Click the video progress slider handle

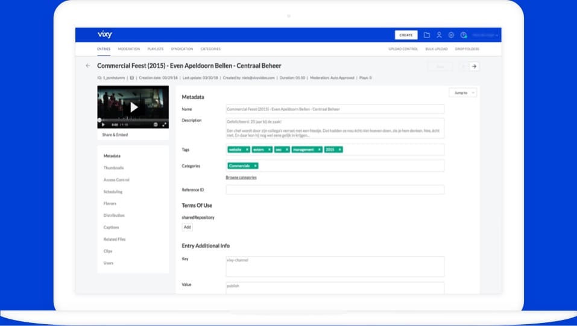(x=99, y=120)
